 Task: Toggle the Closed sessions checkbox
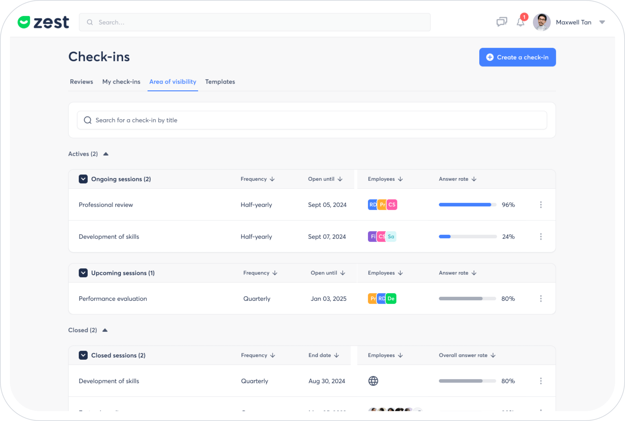point(83,355)
